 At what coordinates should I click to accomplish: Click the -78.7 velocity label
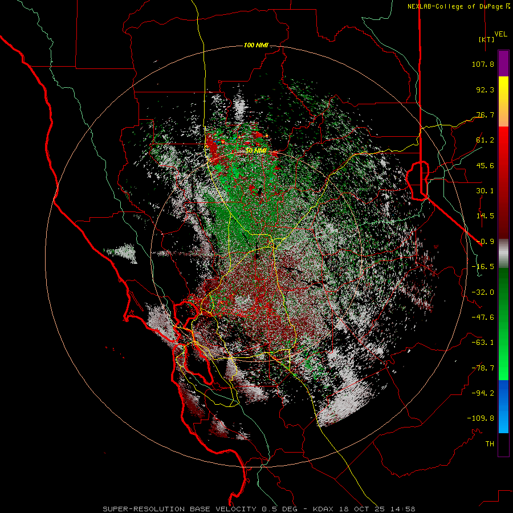click(483, 368)
